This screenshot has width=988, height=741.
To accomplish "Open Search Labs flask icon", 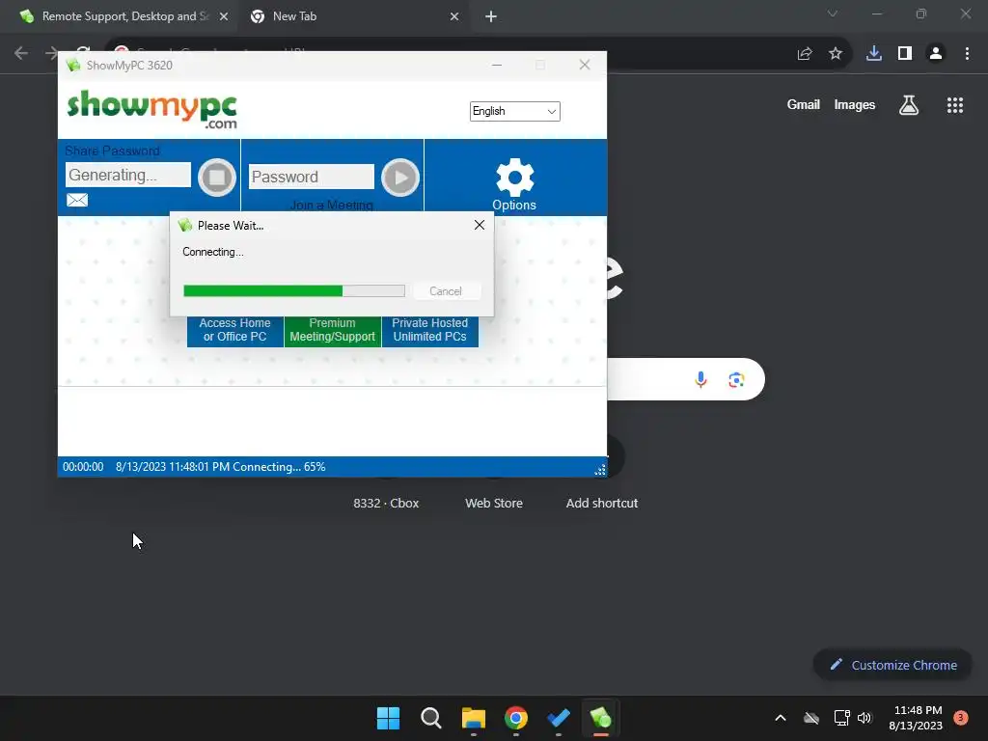I will (909, 105).
